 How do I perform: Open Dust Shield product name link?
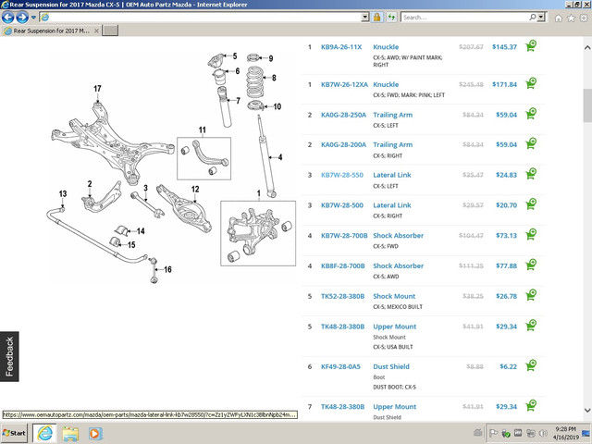point(391,366)
